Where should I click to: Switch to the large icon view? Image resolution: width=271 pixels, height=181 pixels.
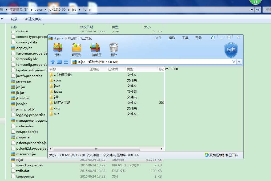(x=59, y=62)
